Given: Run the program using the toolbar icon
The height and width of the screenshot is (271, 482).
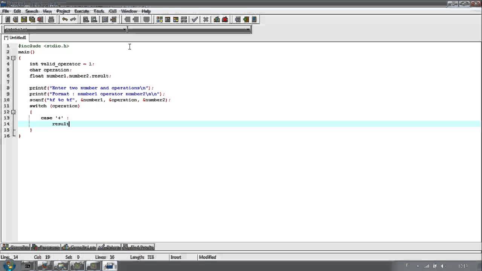Looking at the screenshot, I should coord(168,20).
